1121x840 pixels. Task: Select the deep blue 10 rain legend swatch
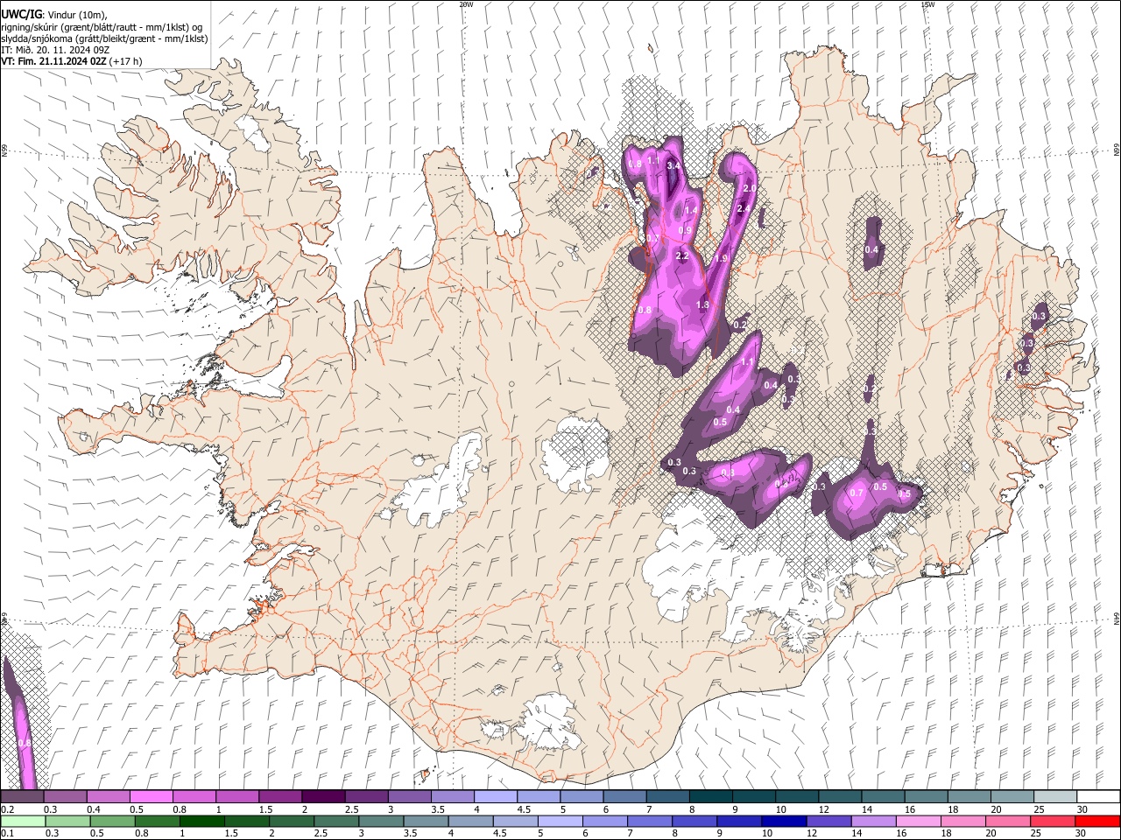click(783, 821)
